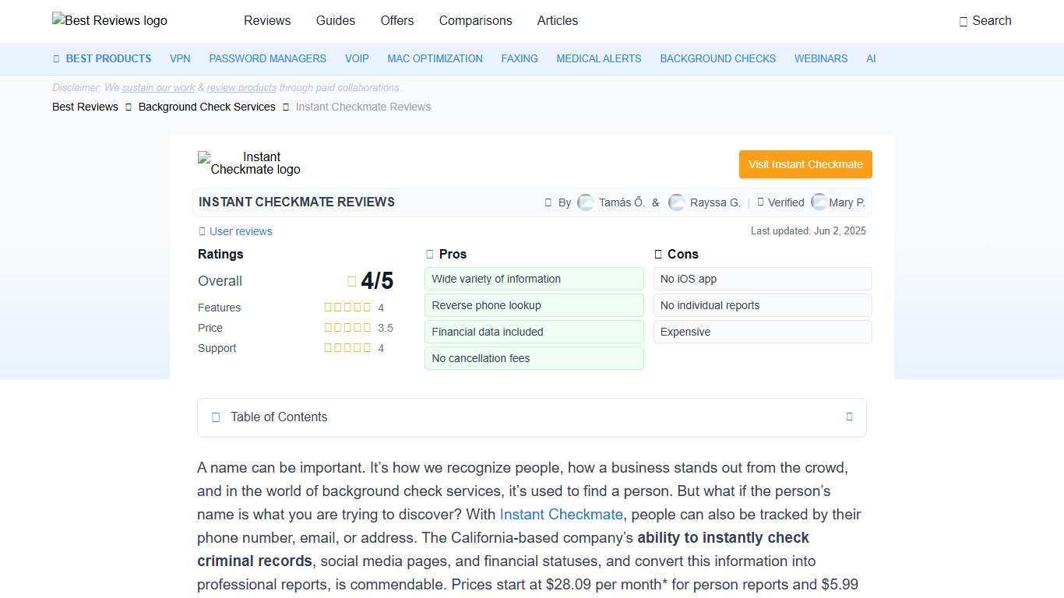Switch to the BACKGROUND CHECKS tab
The width and height of the screenshot is (1064, 598).
[x=717, y=58]
